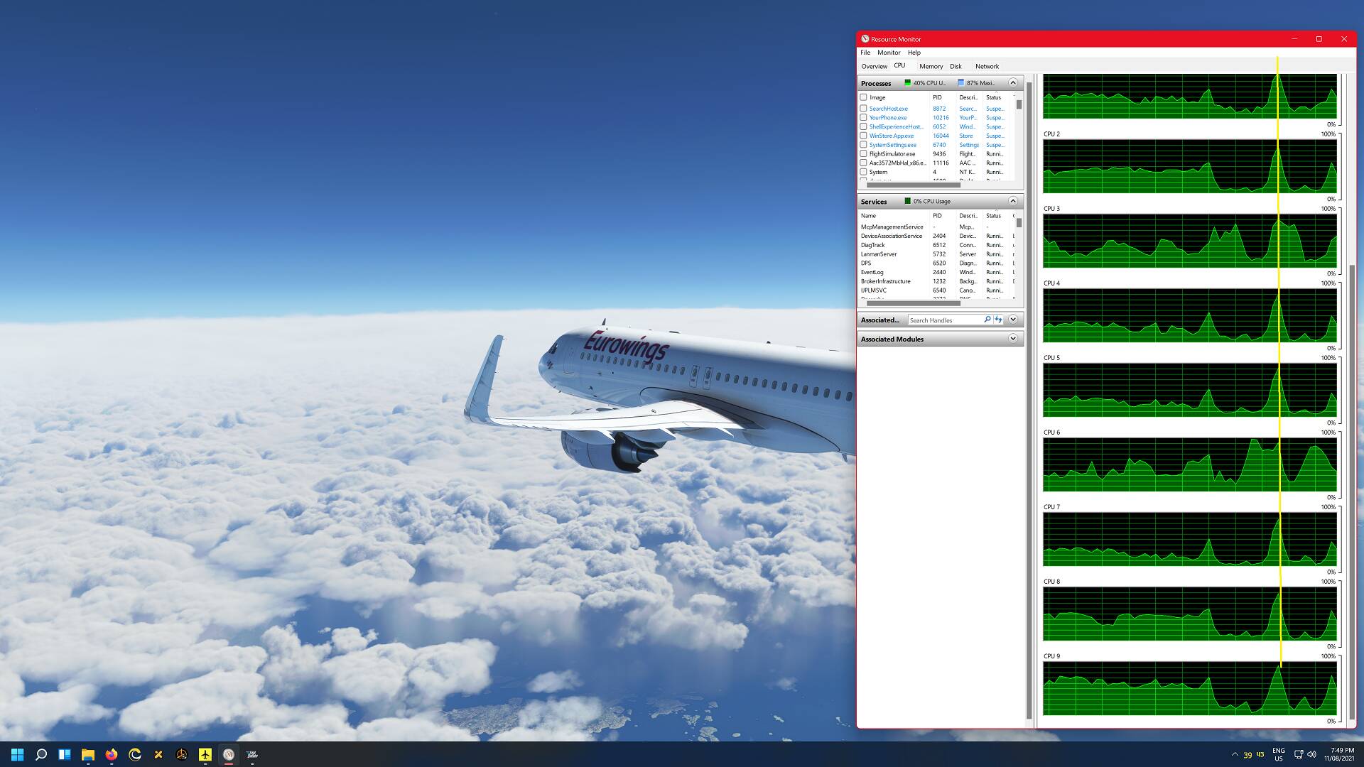Open the Help menu
This screenshot has width=1364, height=767.
(914, 53)
